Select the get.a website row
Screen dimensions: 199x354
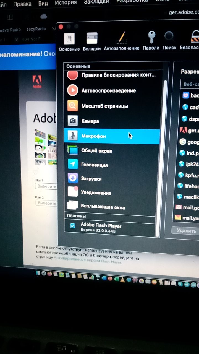click(x=190, y=130)
